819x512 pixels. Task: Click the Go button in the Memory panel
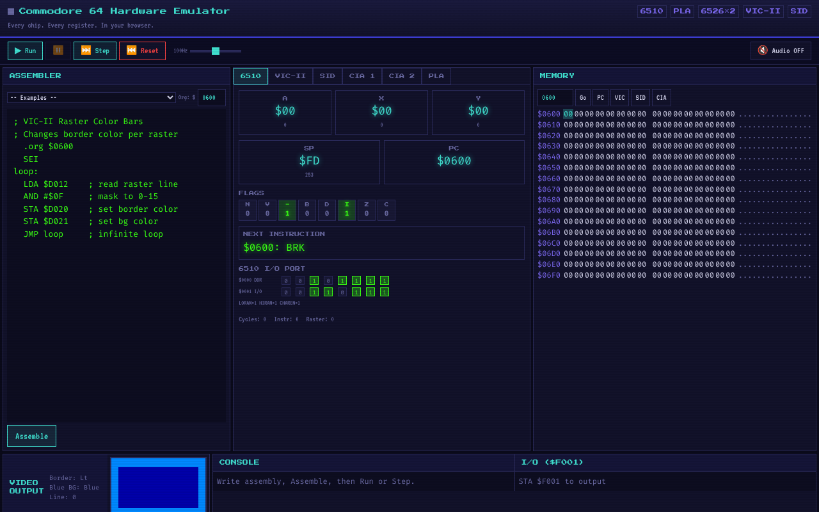coord(583,97)
